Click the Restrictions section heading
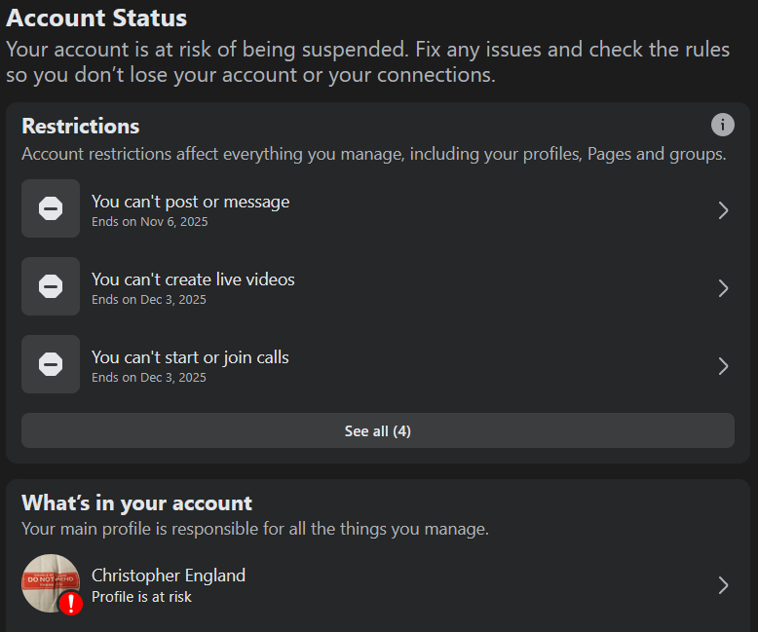 click(81, 127)
